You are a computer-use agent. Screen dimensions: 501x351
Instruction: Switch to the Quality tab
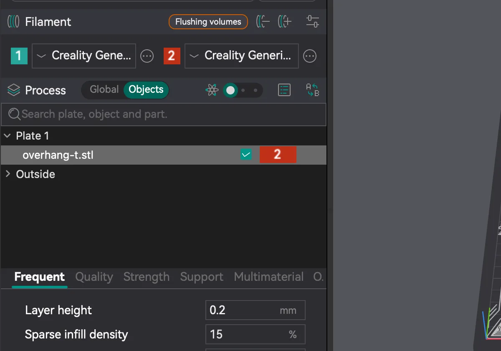pos(94,277)
